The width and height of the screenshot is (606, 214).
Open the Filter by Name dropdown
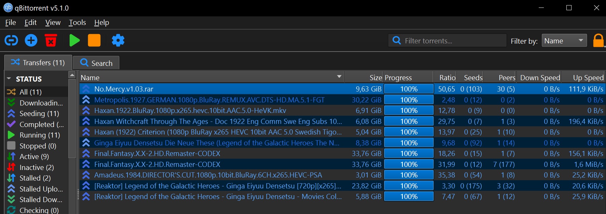(564, 41)
